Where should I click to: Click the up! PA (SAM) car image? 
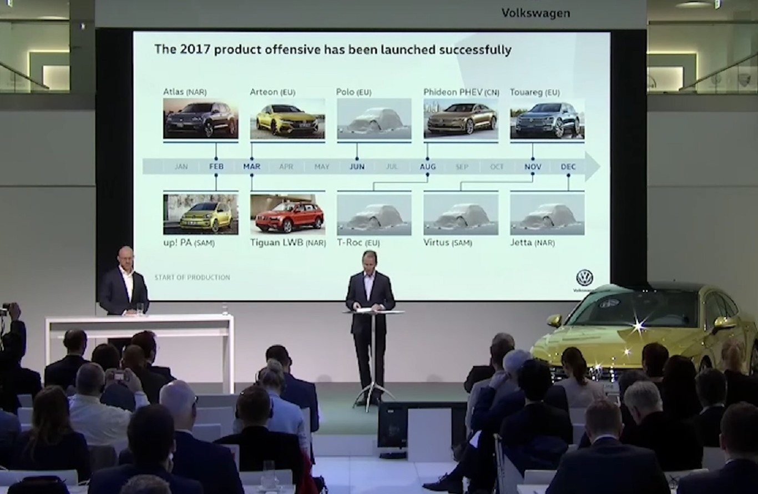[201, 214]
